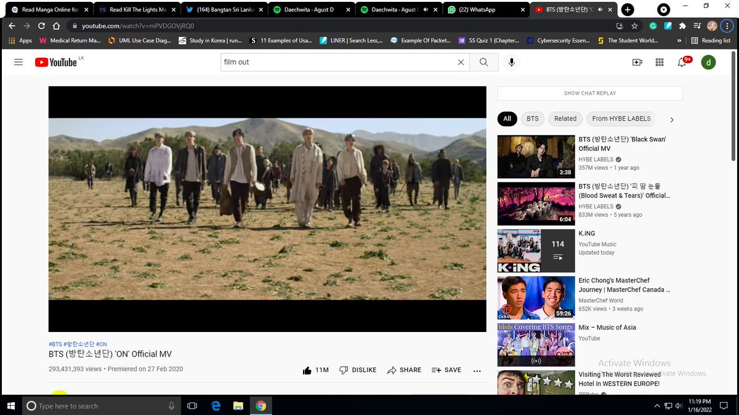The height and width of the screenshot is (415, 739).
Task: Open more actions three-dot menu
Action: click(x=477, y=371)
